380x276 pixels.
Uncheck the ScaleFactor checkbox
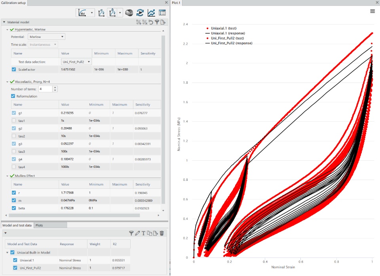click(14, 69)
